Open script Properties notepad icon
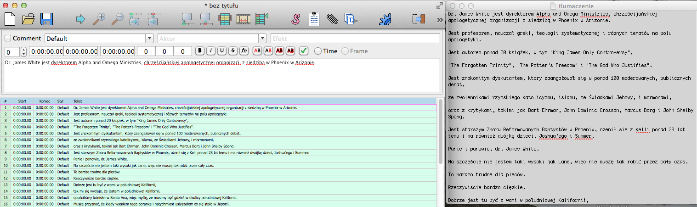Screen dimensions: 697x207 coord(314,19)
